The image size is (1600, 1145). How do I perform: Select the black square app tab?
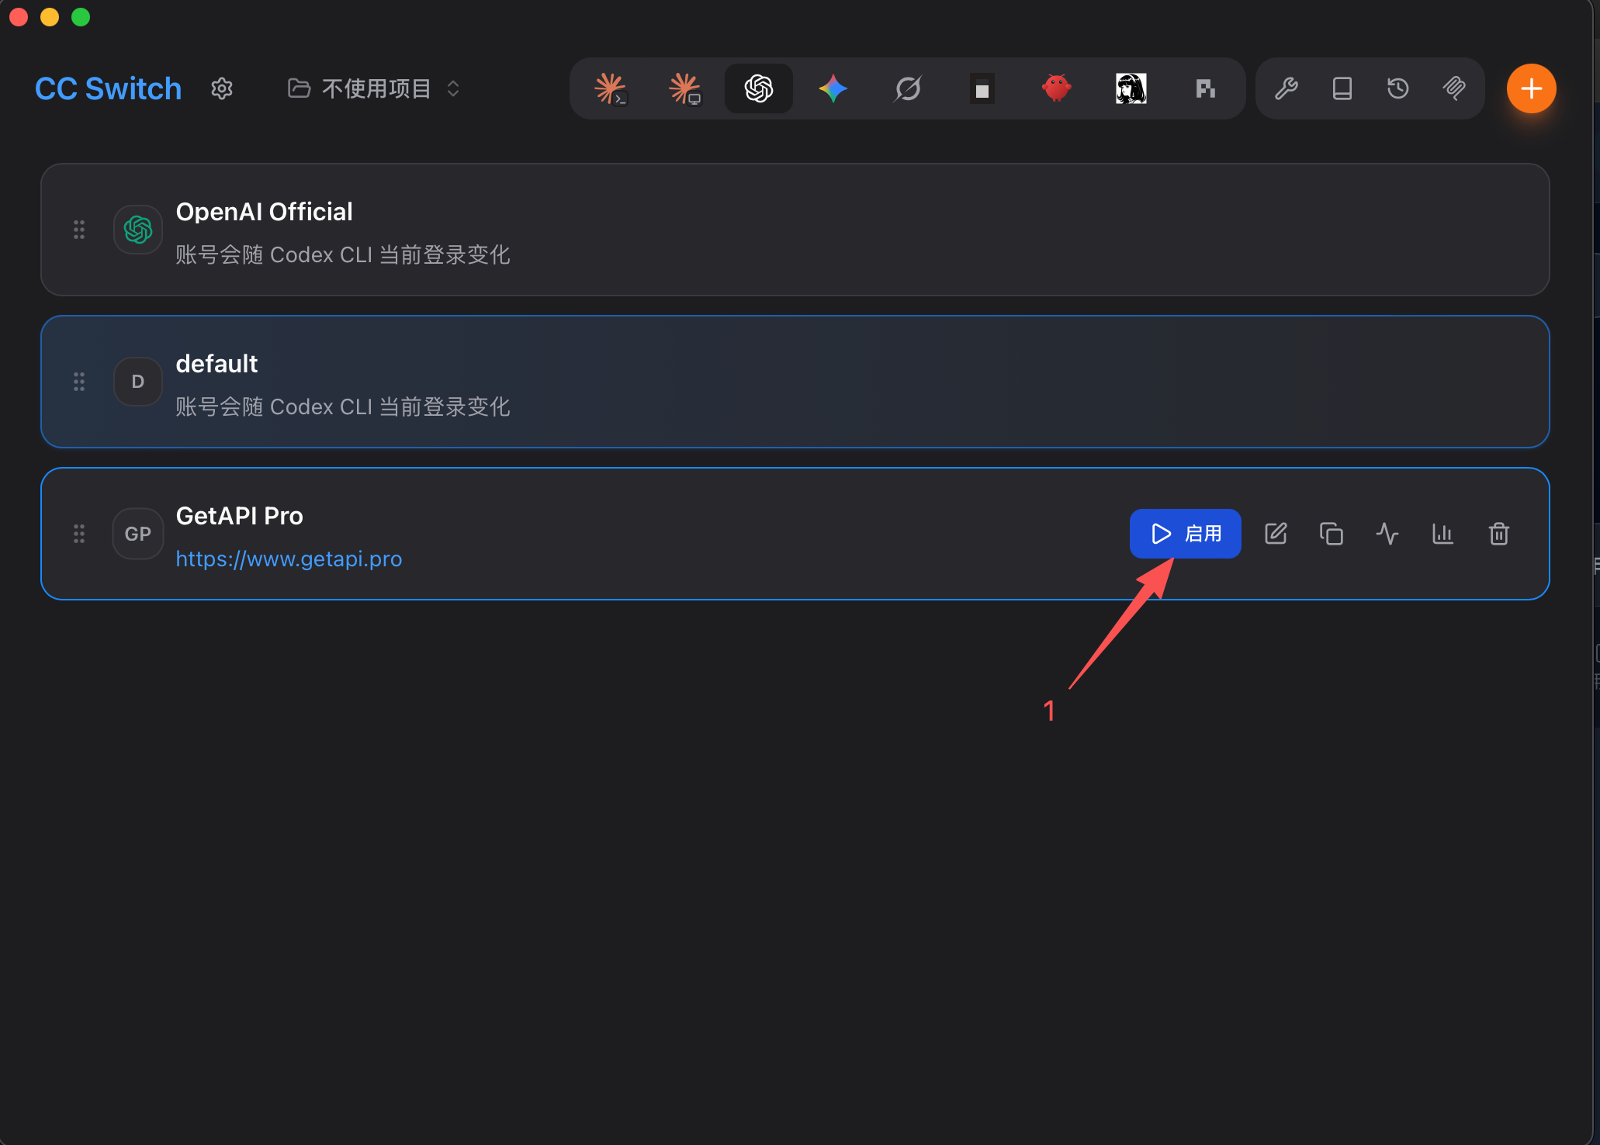[982, 88]
